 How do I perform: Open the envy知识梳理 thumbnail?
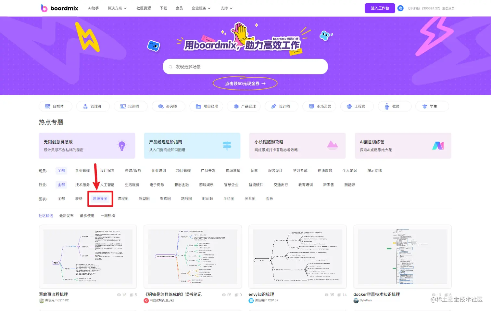[x=297, y=257]
